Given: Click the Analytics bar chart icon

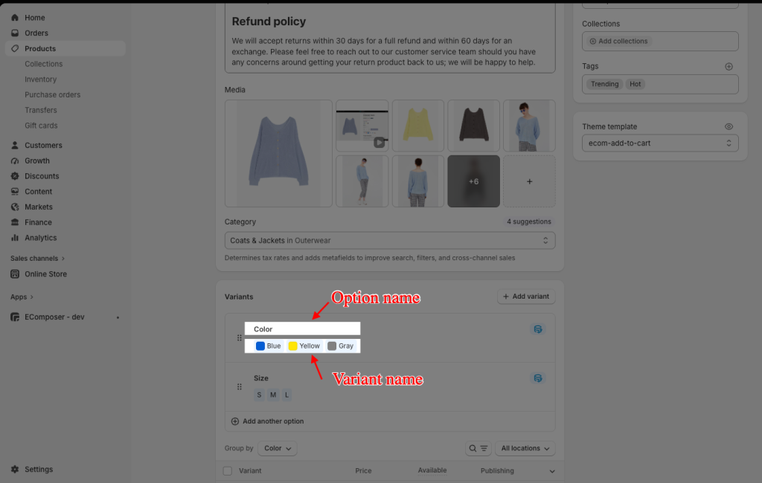Looking at the screenshot, I should click(15, 238).
